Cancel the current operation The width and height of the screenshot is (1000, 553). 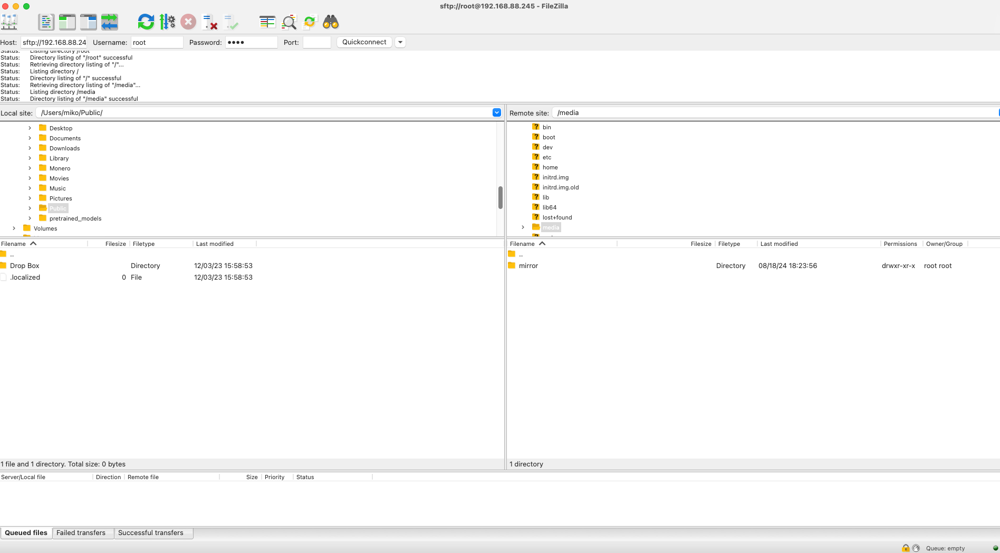pos(188,22)
